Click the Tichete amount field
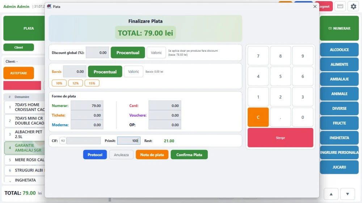Image resolution: width=362 pixels, height=203 pixels. [x=87, y=115]
